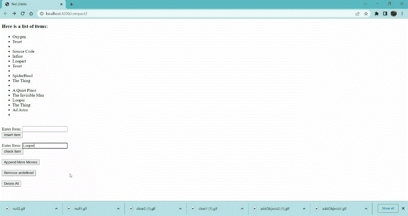Focus the first Enter Item text field

45,129
